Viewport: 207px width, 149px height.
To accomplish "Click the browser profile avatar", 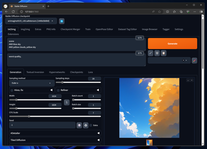I will coord(5,6).
